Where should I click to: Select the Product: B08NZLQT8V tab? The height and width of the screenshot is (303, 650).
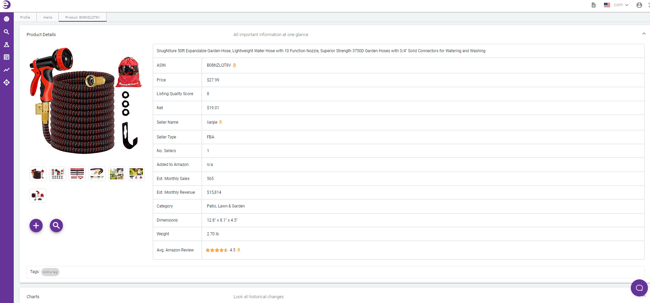coord(82,17)
